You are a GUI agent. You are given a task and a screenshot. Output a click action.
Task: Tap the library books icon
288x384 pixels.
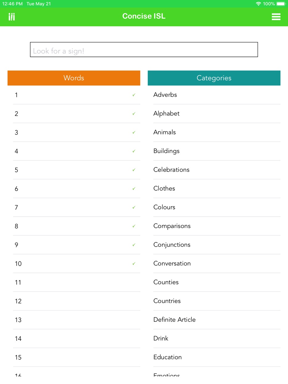tap(12, 17)
